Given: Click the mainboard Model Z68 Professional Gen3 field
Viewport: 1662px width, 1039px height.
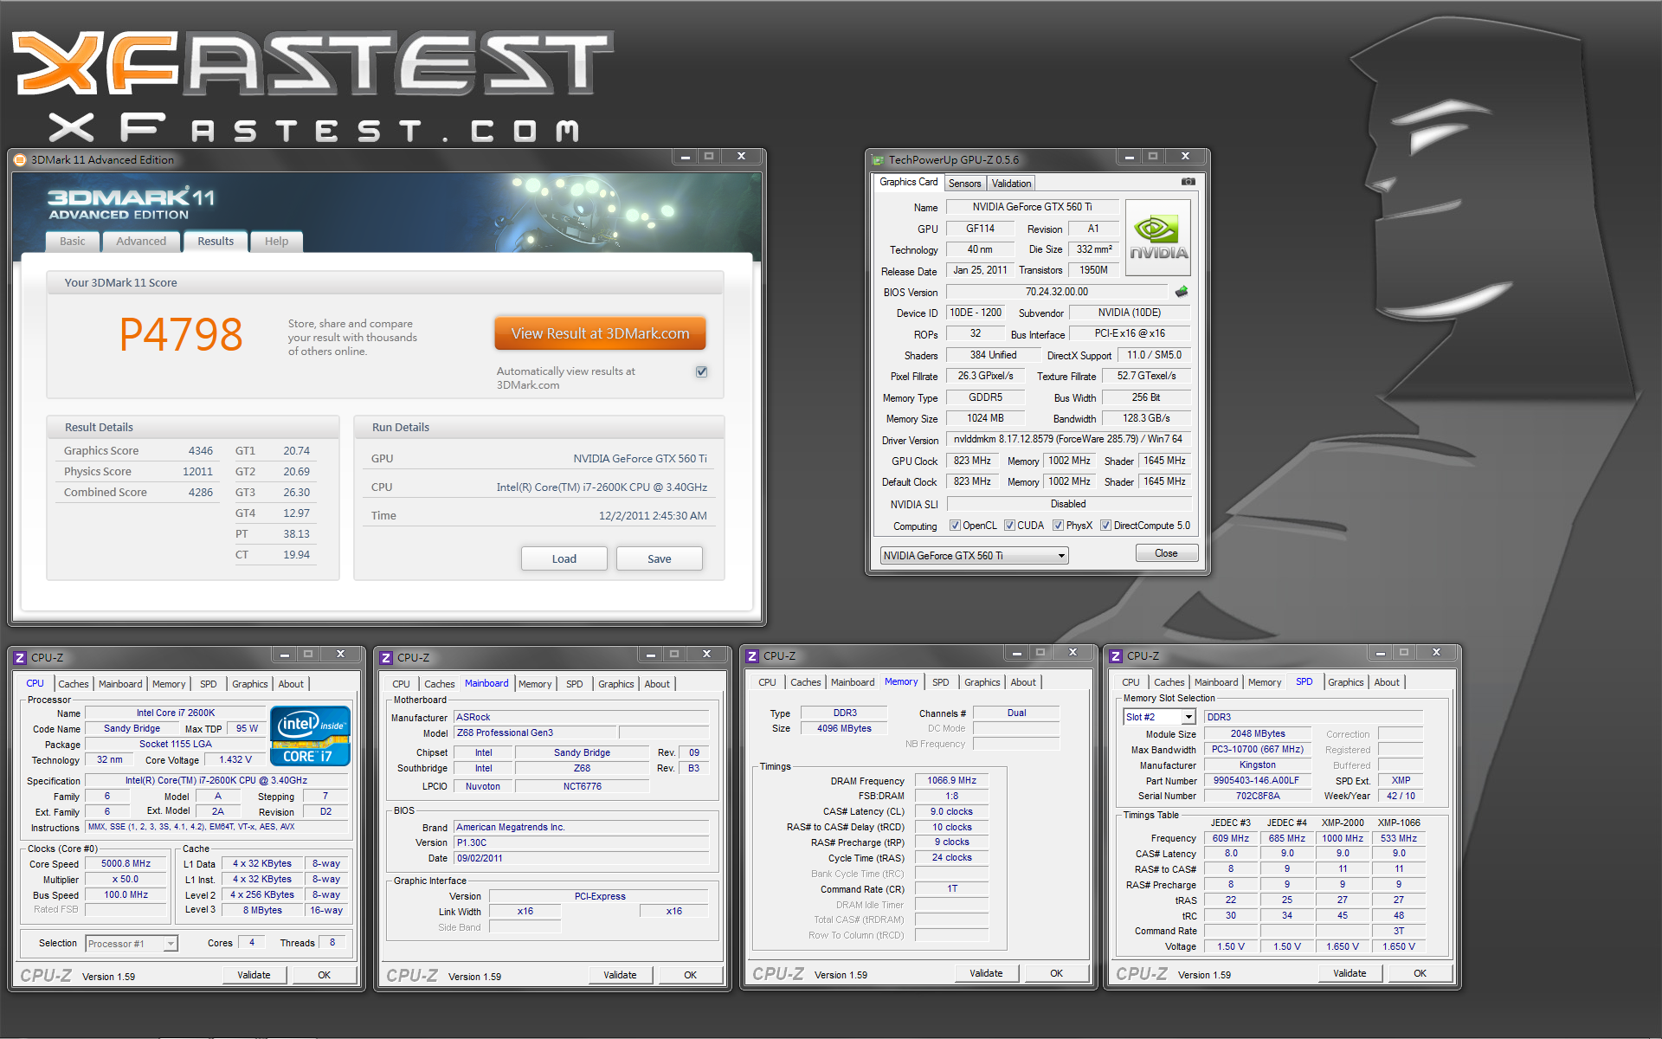Looking at the screenshot, I should click(534, 732).
